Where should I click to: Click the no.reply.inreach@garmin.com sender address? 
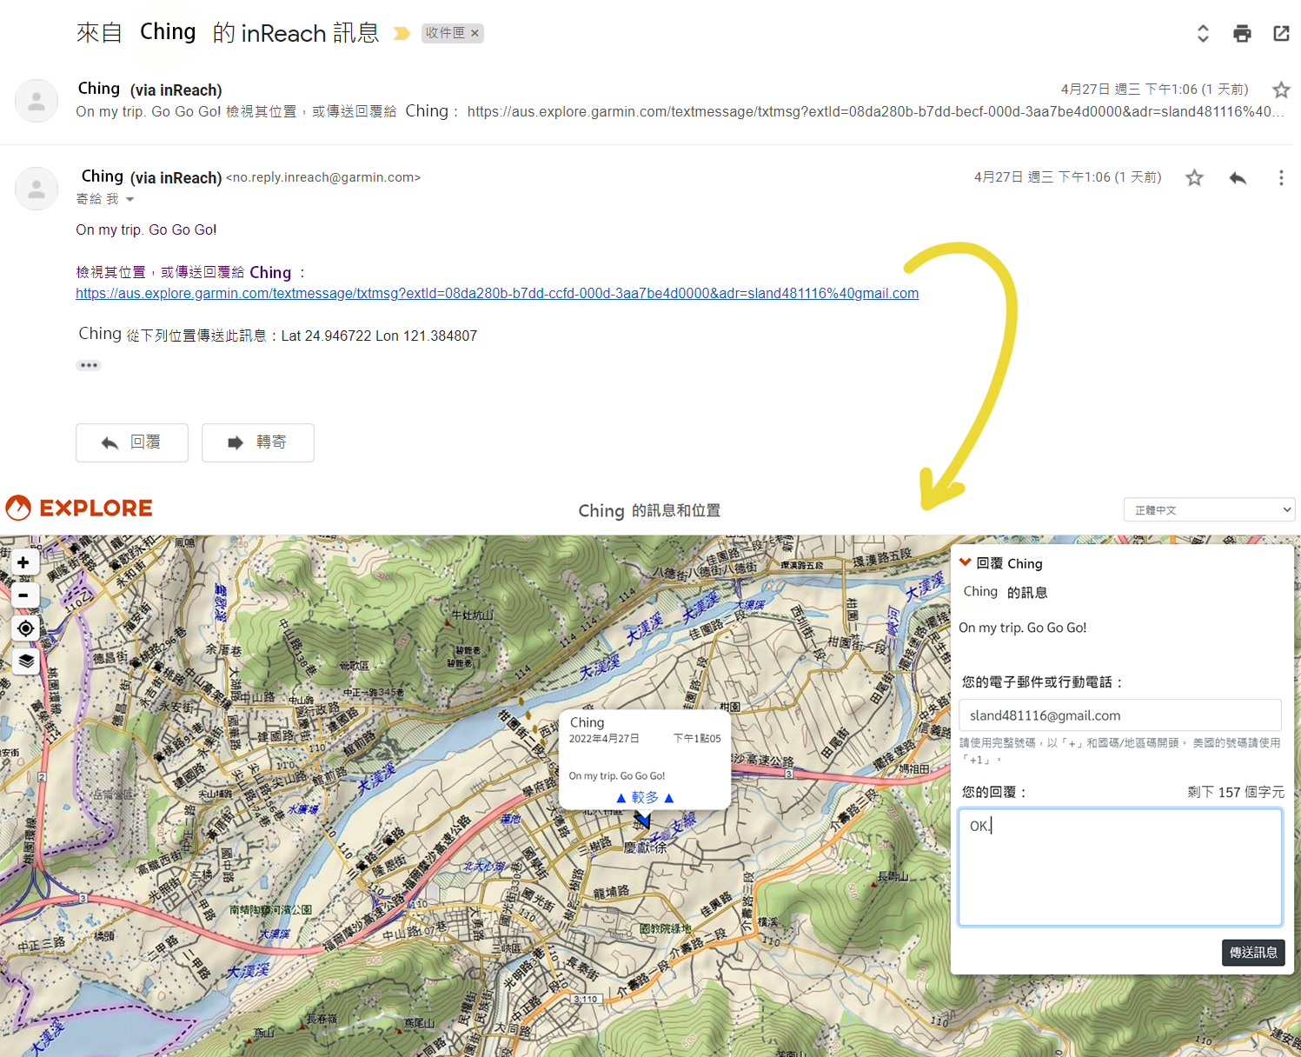pyautogui.click(x=323, y=177)
